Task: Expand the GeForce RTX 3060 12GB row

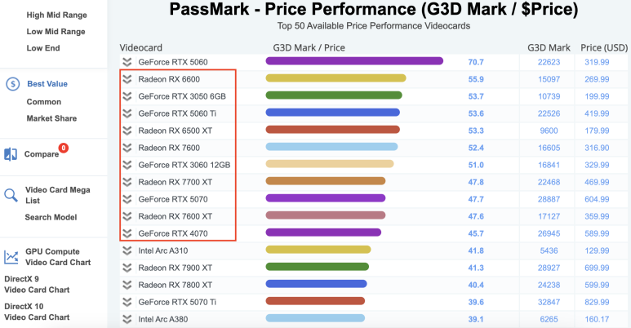Action: coord(127,165)
